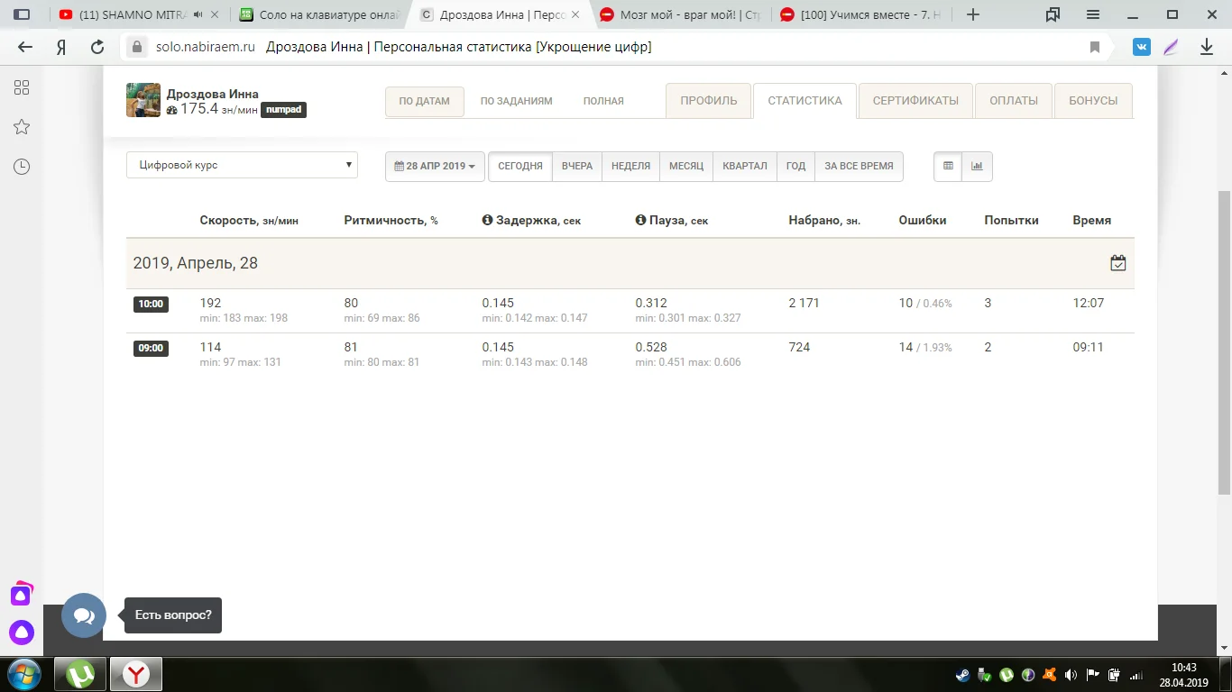Filter statistics by СЕГОДНЯ

[x=520, y=167]
